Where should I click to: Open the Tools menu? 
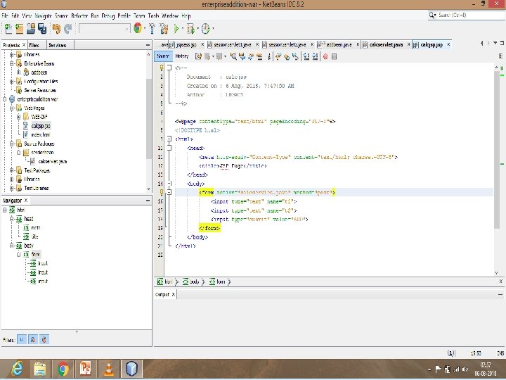154,15
